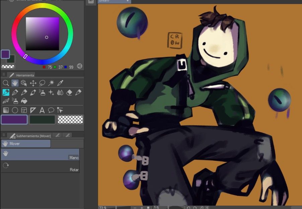Click the zoom in plus button
Viewport: 302px width, 209px height.
pyautogui.click(x=142, y=208)
